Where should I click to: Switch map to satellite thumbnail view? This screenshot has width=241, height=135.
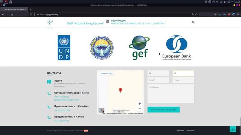point(101,110)
